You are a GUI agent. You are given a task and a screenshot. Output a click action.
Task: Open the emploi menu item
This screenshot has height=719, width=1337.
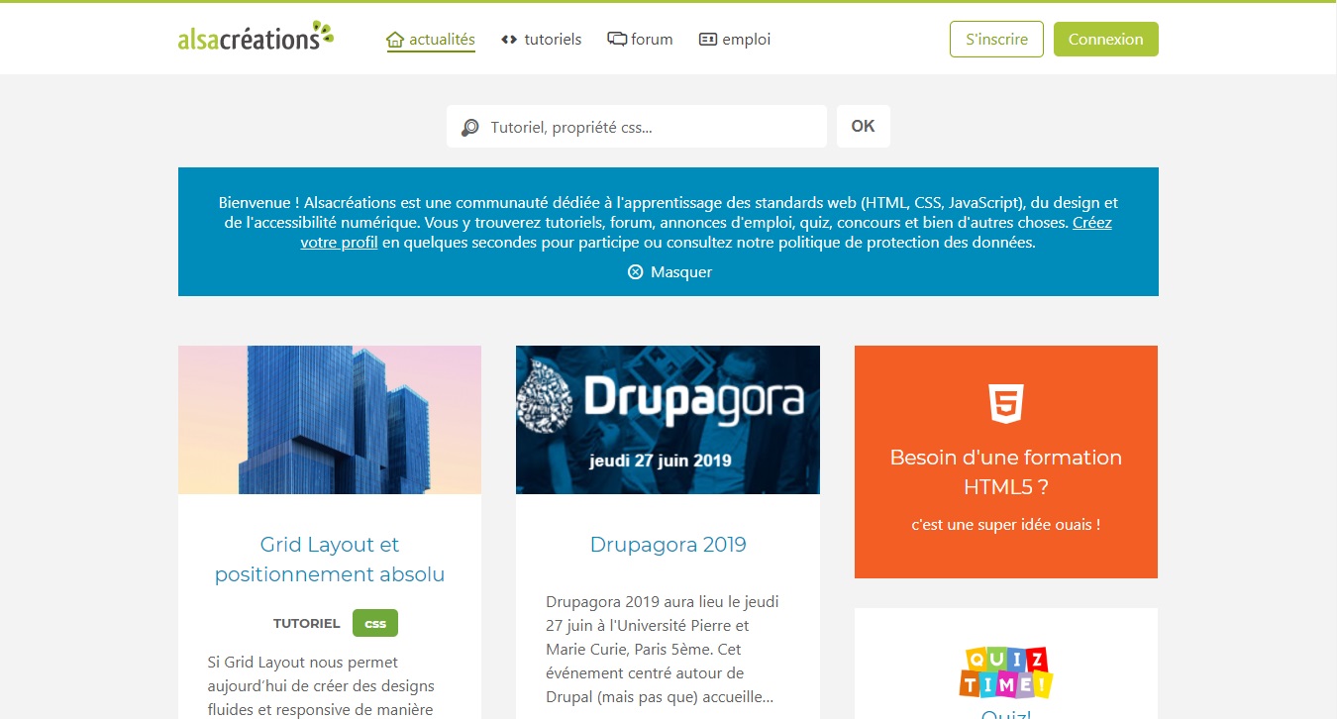pos(735,40)
